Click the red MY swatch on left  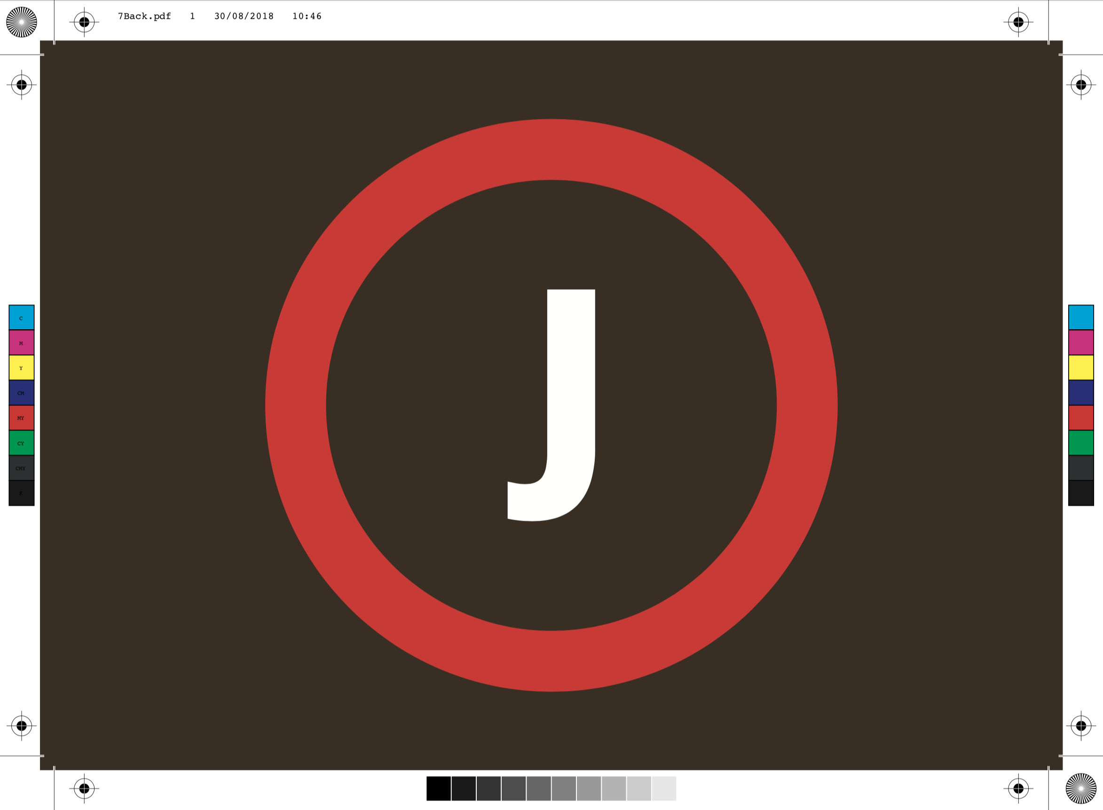(22, 418)
